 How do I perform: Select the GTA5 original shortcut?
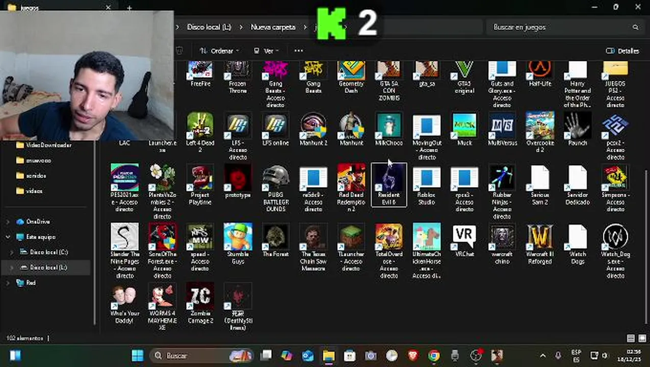(464, 77)
